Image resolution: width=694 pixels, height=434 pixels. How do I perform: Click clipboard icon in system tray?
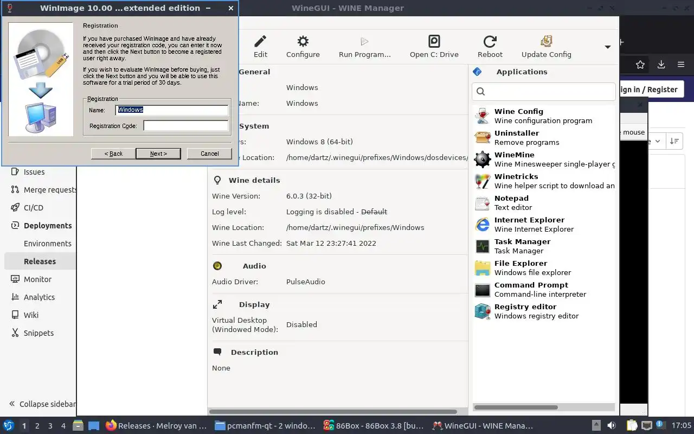(x=632, y=426)
